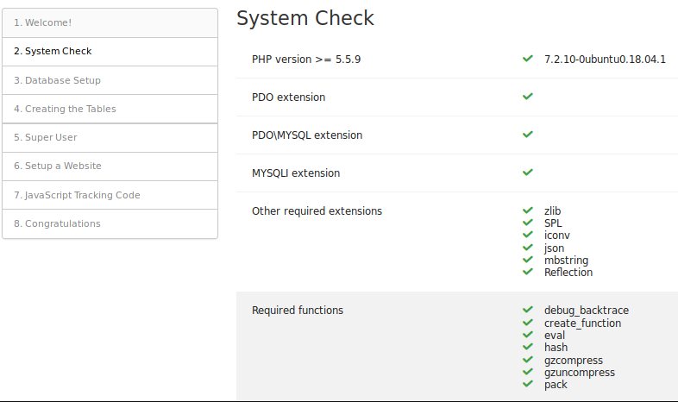Image resolution: width=678 pixels, height=402 pixels.
Task: Click the PHP version number text
Action: coord(604,60)
